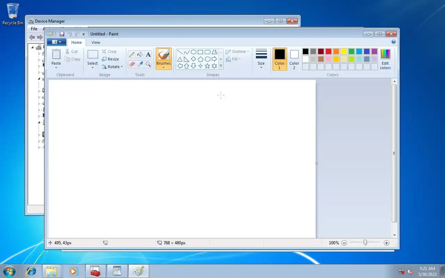The height and width of the screenshot is (278, 445).
Task: Choose the Oval shape
Action: point(194,52)
